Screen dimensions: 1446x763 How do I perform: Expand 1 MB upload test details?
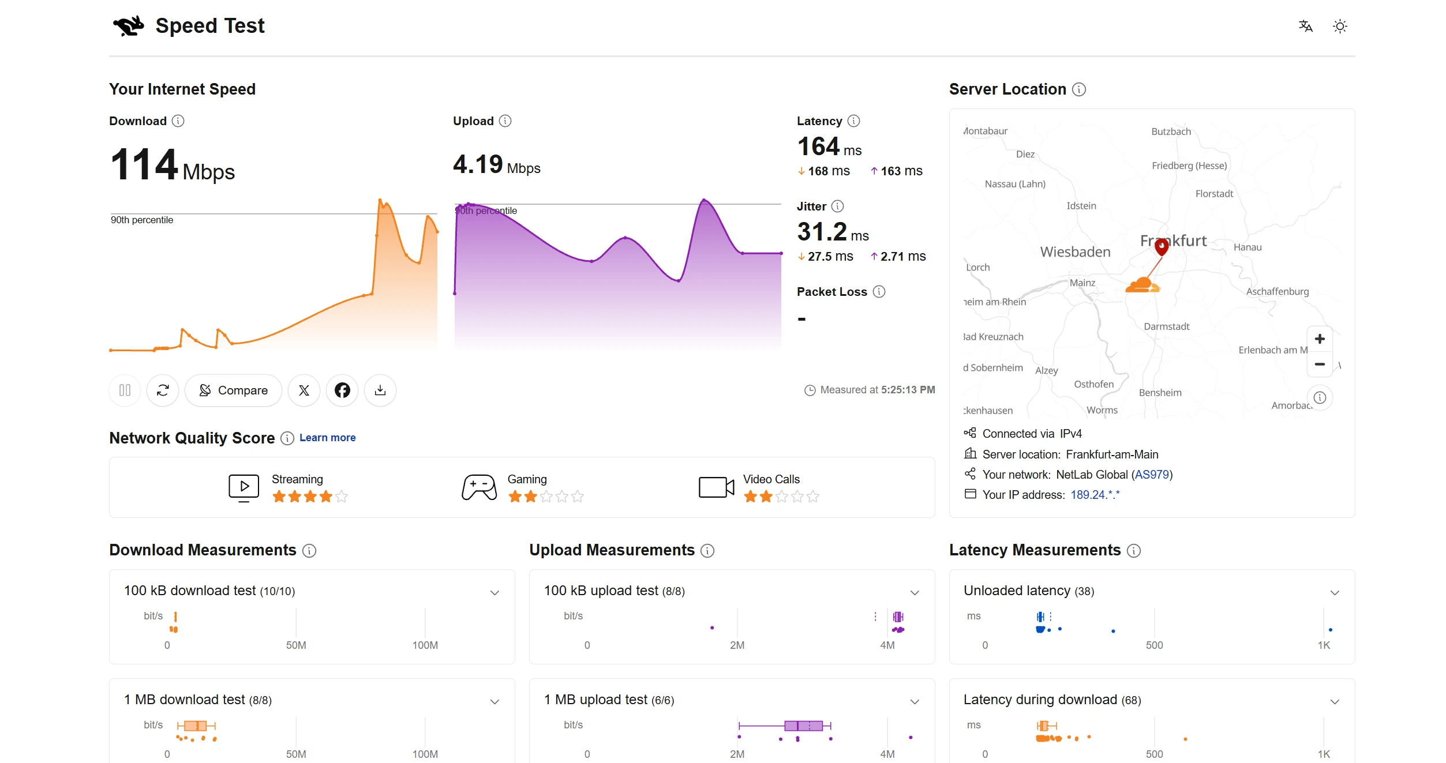coord(915,702)
